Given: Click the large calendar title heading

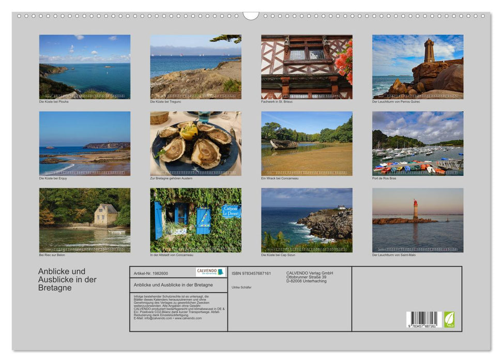Looking at the screenshot, I should coord(67,279).
